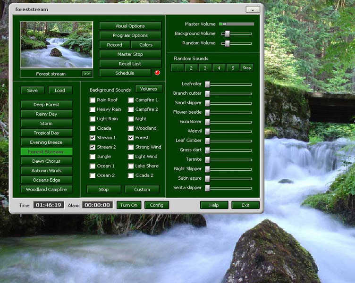Viewport: 355px width, 283px height.
Task: Turn On the alarm
Action: (129, 205)
